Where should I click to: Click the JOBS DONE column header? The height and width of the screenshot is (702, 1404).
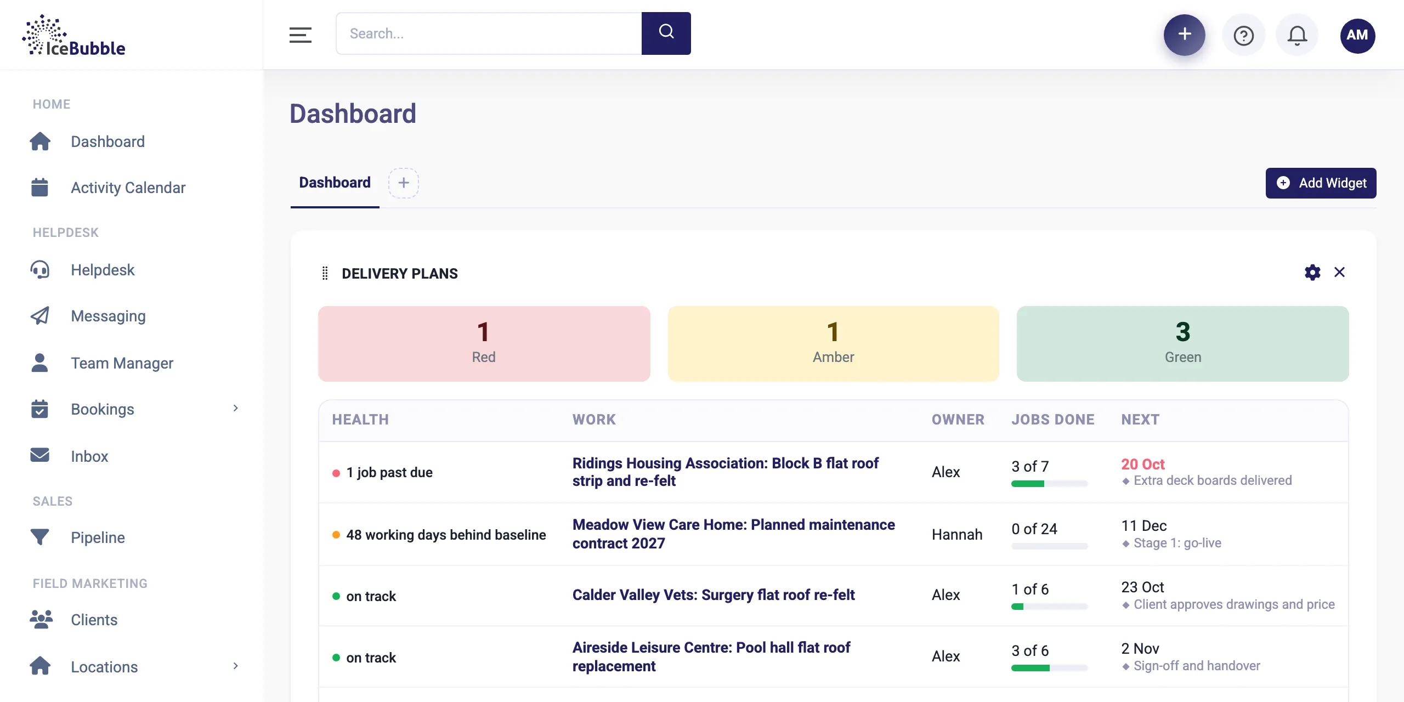(1053, 420)
